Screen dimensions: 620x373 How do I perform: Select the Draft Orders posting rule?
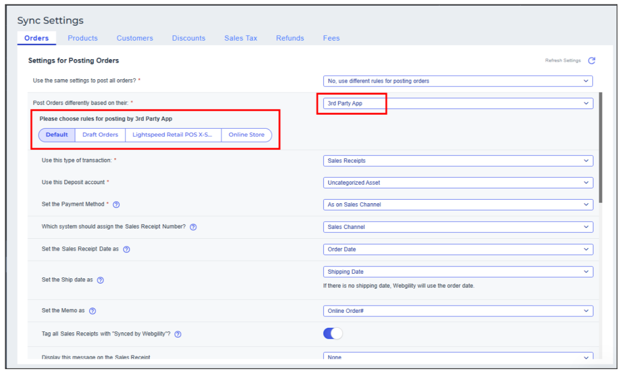pos(100,135)
